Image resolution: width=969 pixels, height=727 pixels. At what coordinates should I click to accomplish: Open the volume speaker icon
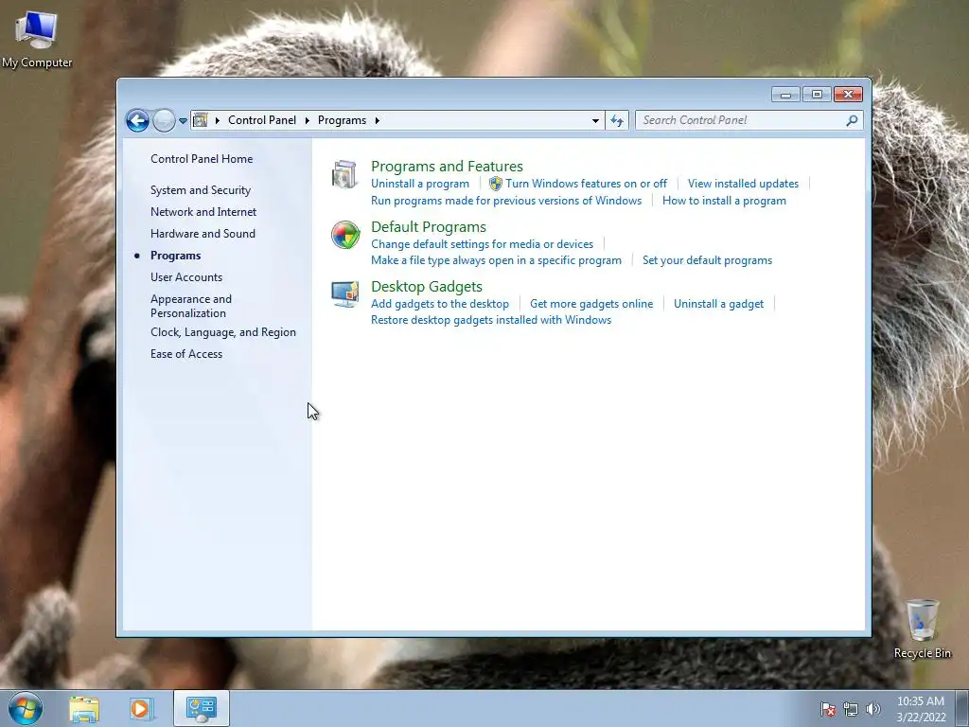click(872, 709)
